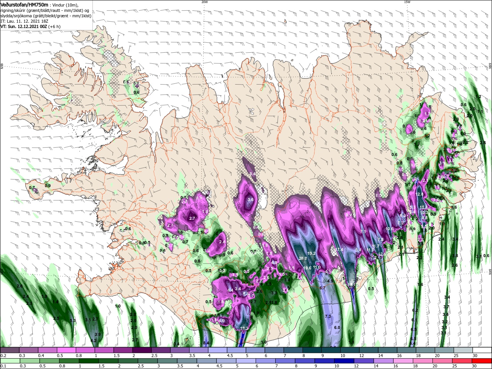Click the 13.2 value near south coast
492x369 pixels.
pyautogui.click(x=244, y=328)
